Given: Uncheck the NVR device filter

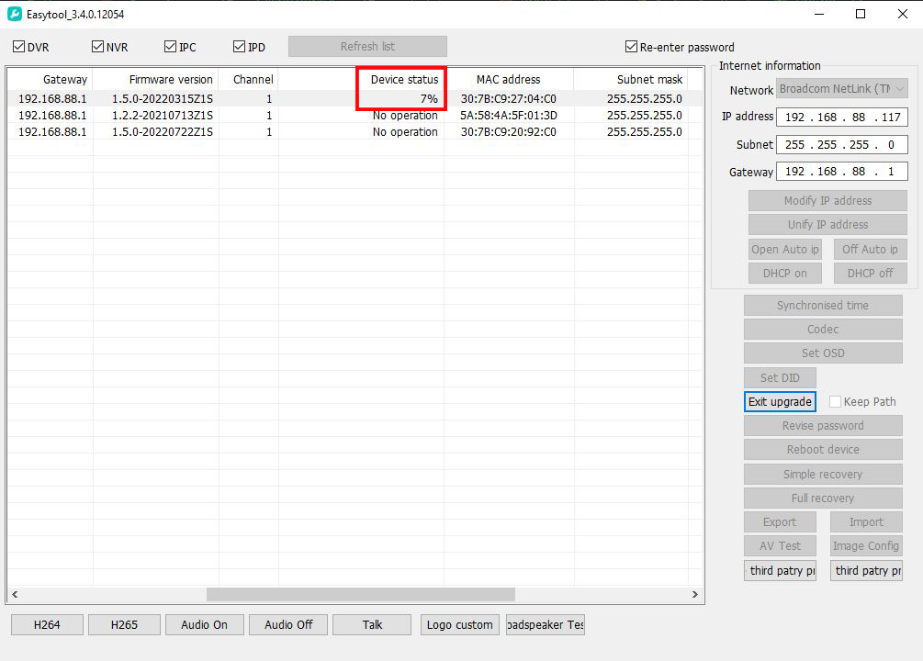Looking at the screenshot, I should pyautogui.click(x=98, y=47).
